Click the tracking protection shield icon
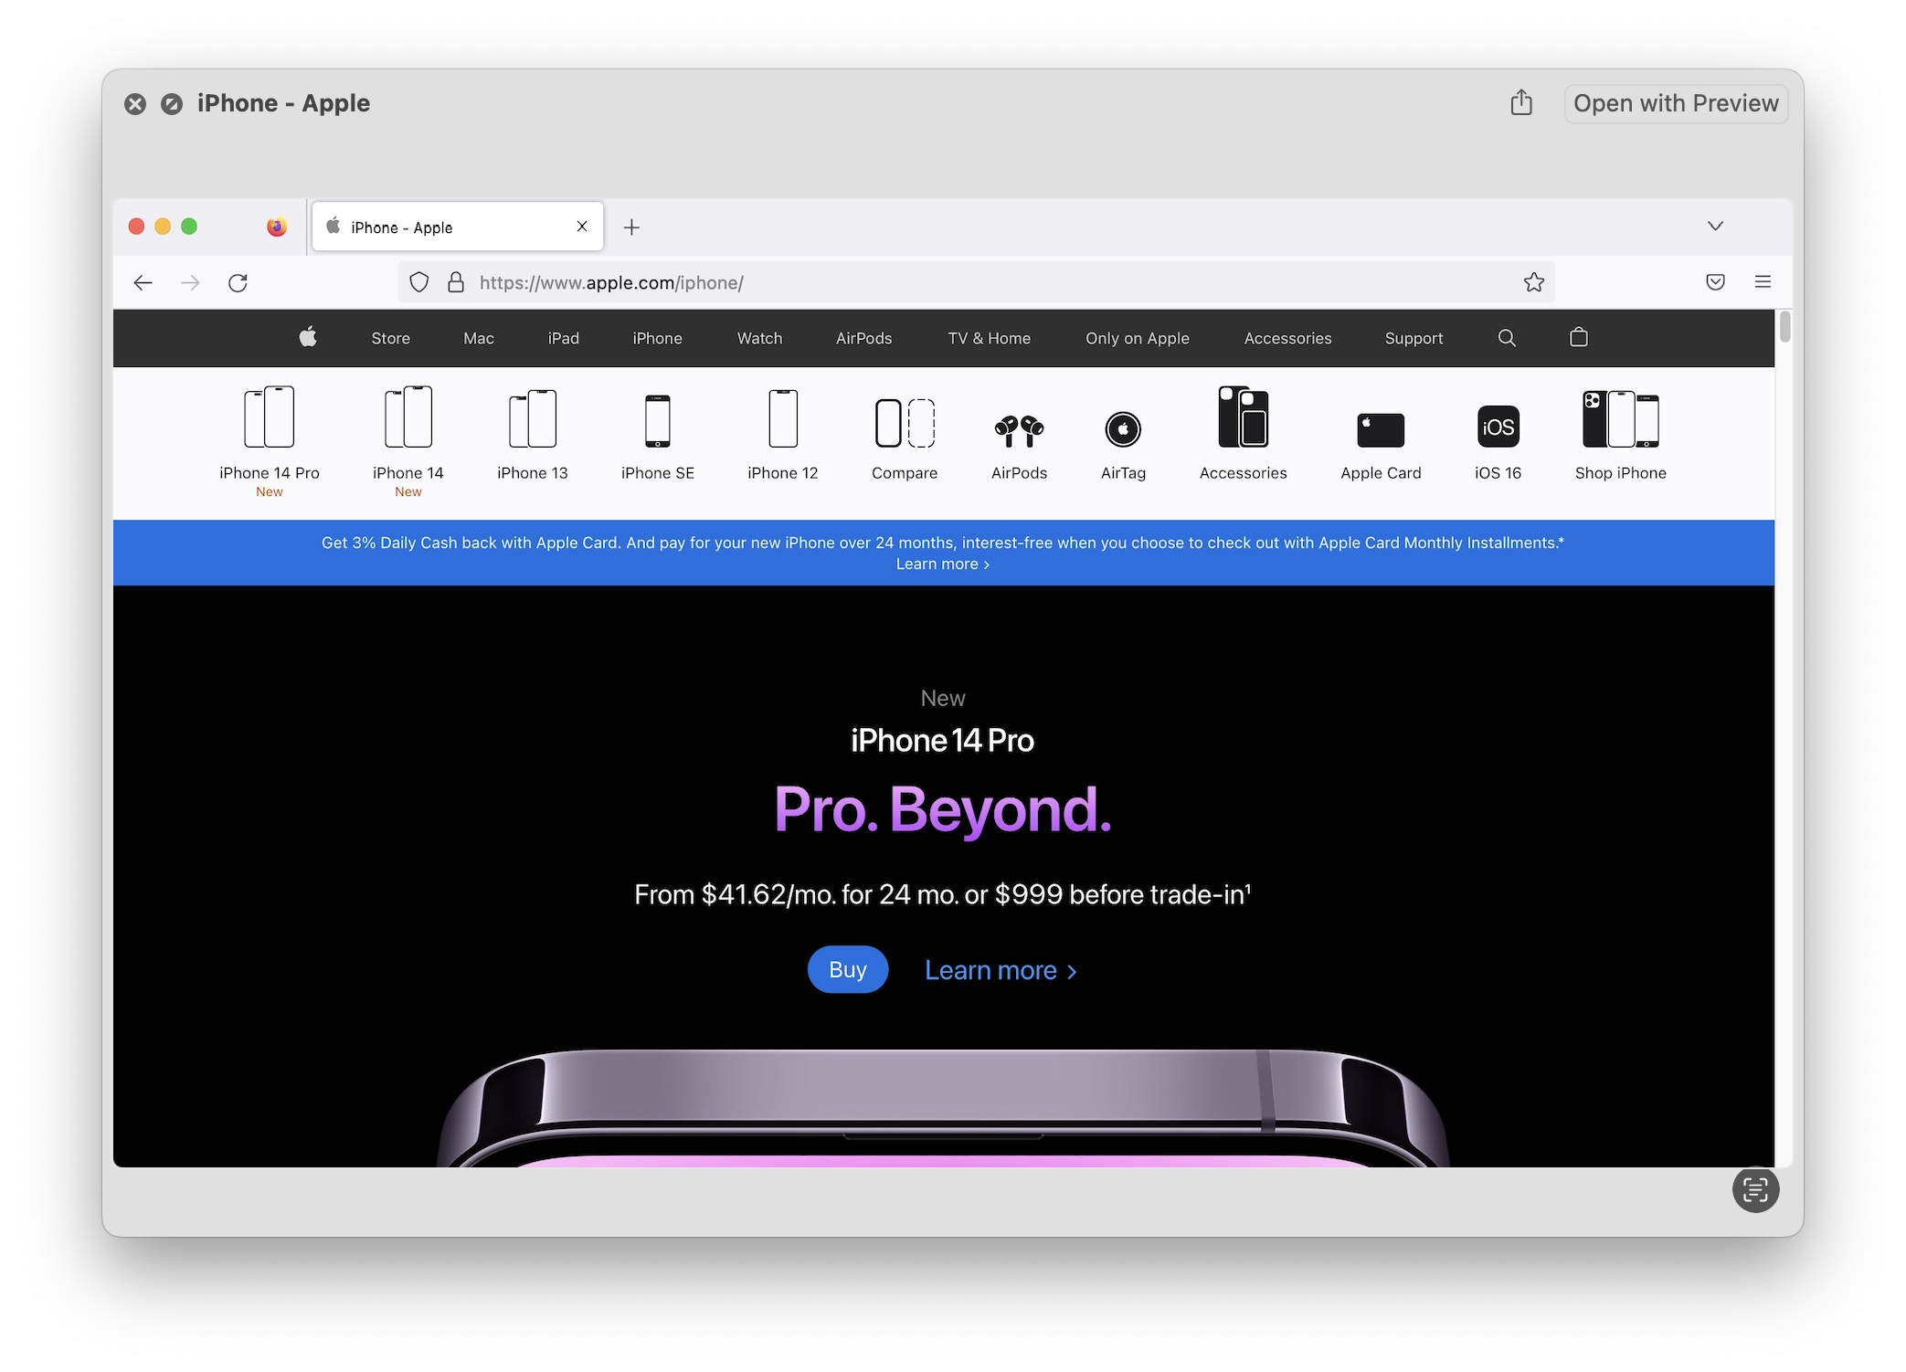Viewport: 1906px width, 1372px height. click(x=418, y=282)
